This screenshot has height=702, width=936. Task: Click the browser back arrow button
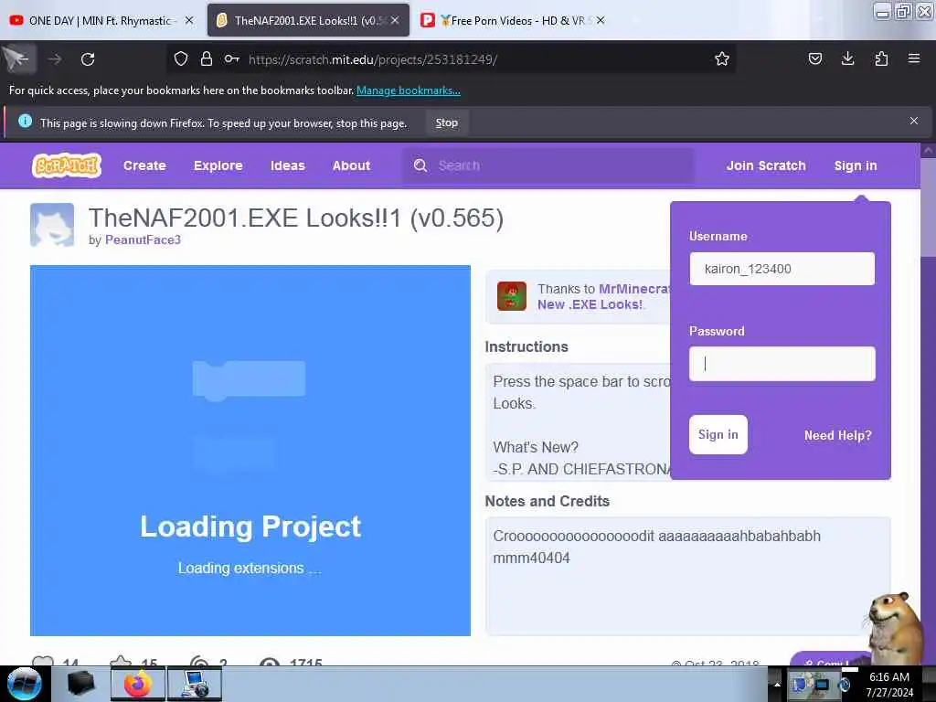point(18,58)
